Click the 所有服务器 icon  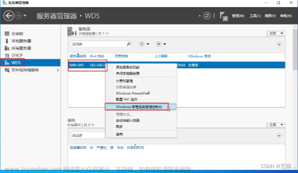7,48
